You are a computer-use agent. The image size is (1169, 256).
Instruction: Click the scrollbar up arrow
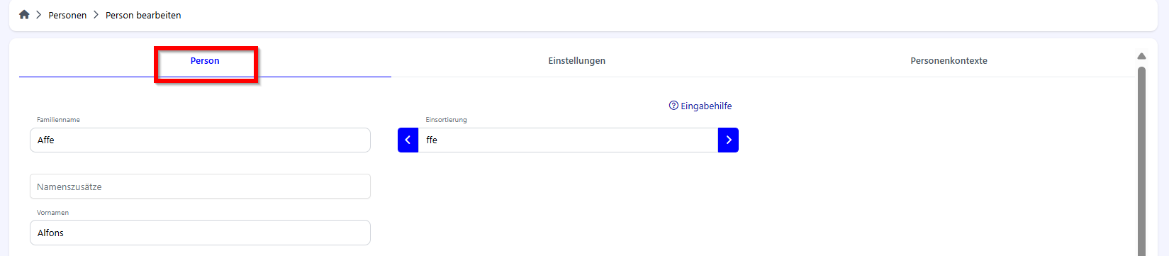pyautogui.click(x=1141, y=56)
